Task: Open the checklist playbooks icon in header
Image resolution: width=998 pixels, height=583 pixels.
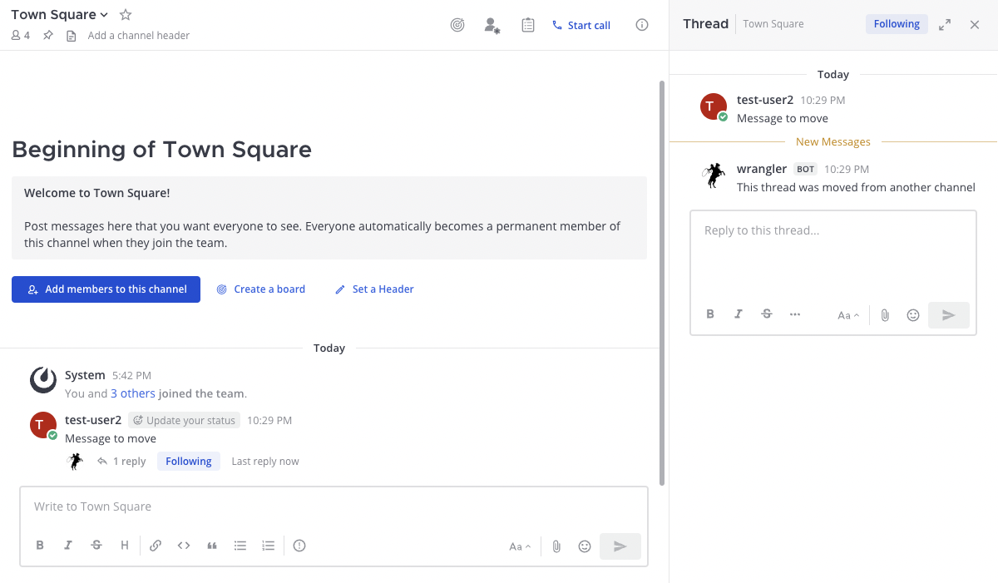Action: 528,25
